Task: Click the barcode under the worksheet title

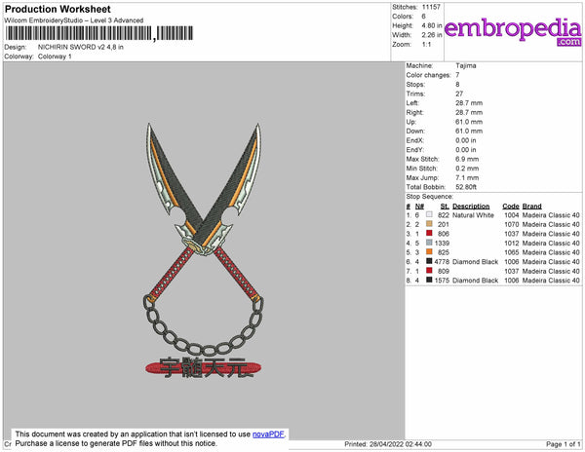Action: click(x=99, y=33)
